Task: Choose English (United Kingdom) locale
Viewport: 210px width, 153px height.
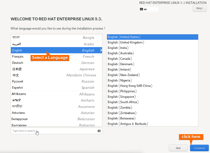Action: 152,42
